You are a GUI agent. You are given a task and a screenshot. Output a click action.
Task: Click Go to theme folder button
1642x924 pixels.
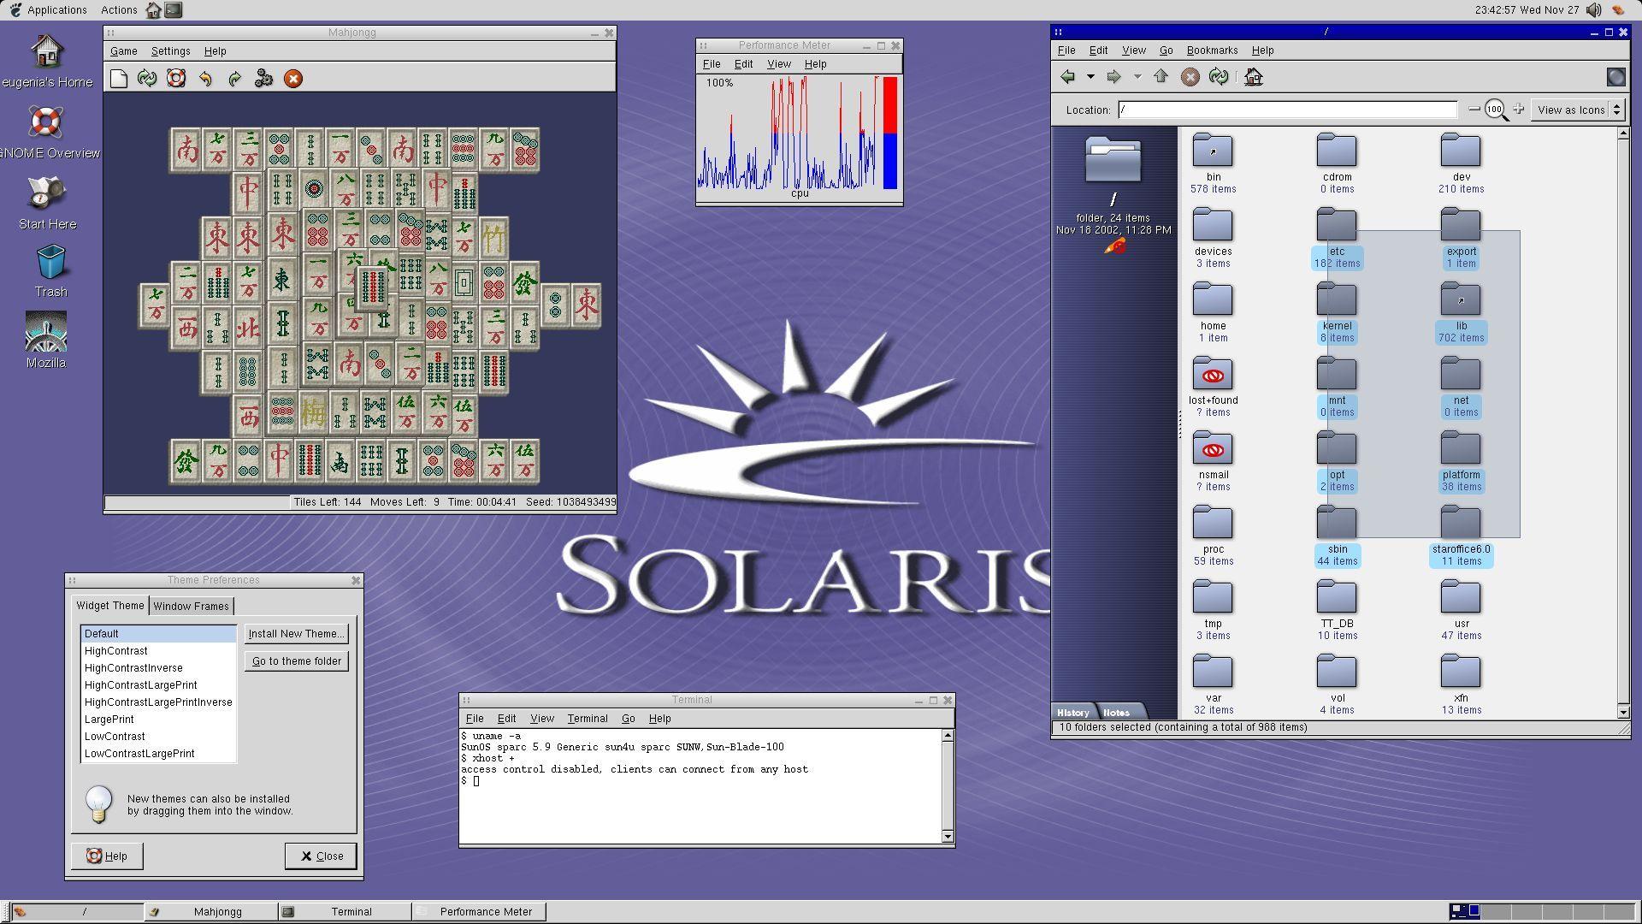(296, 661)
